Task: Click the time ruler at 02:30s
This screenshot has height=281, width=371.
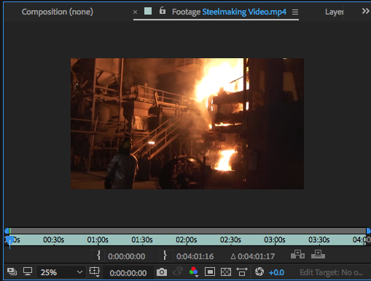Action: click(230, 240)
